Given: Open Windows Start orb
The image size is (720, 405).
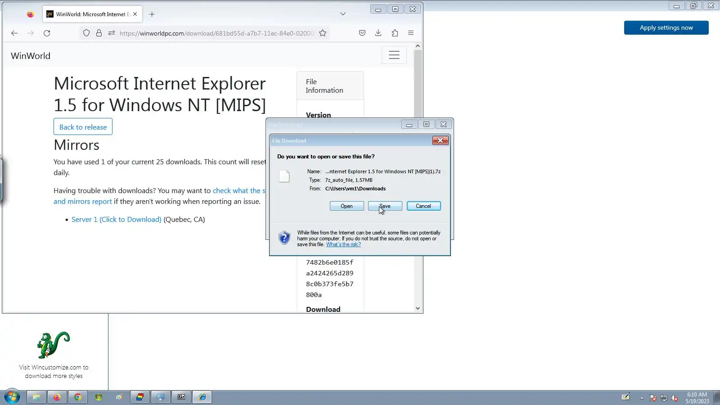Looking at the screenshot, I should [12, 397].
